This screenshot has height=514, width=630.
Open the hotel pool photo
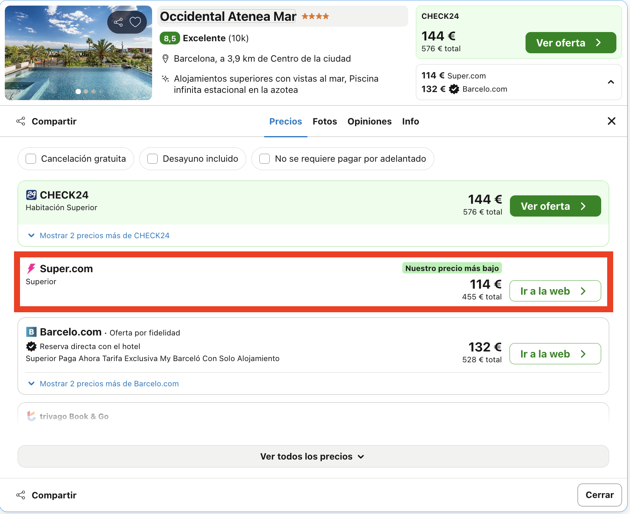coord(78,53)
